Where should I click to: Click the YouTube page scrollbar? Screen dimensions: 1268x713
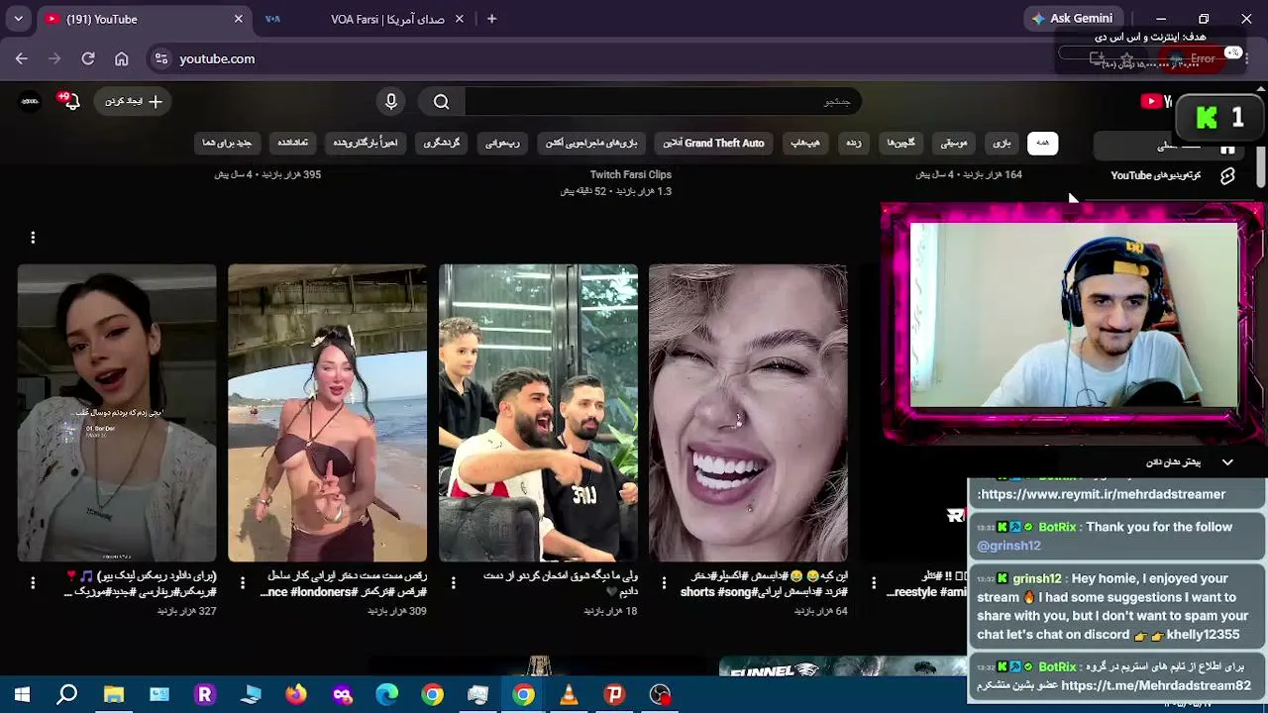click(1261, 165)
